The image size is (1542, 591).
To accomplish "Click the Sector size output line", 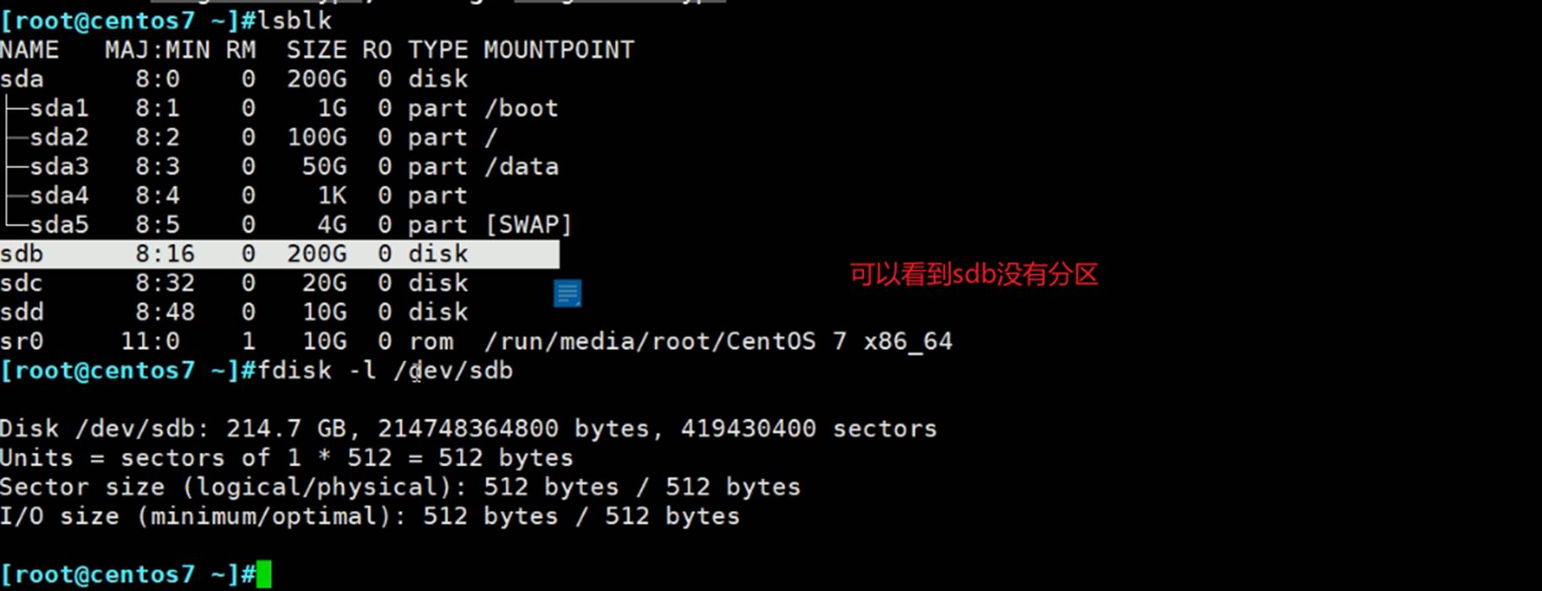I will [400, 487].
